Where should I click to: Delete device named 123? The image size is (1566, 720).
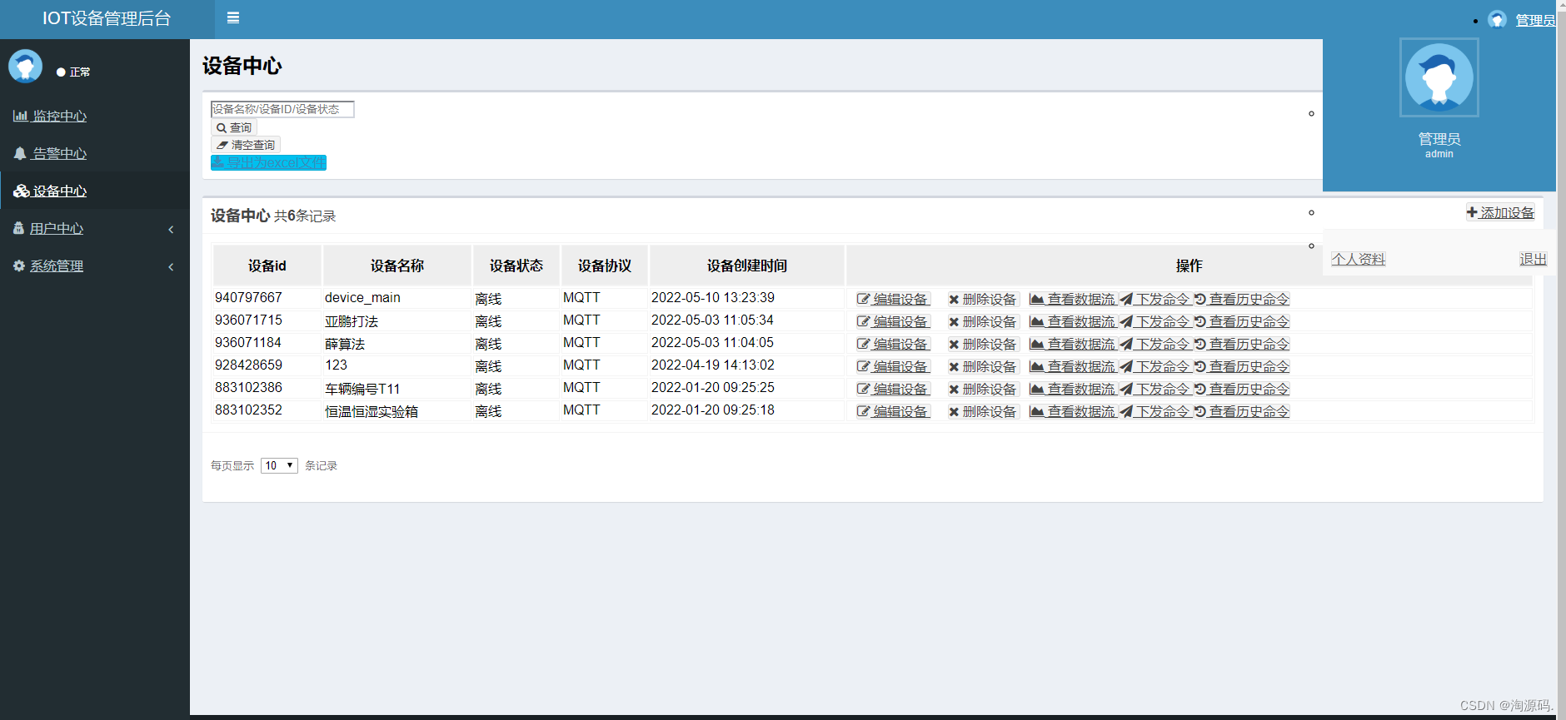pyautogui.click(x=983, y=366)
